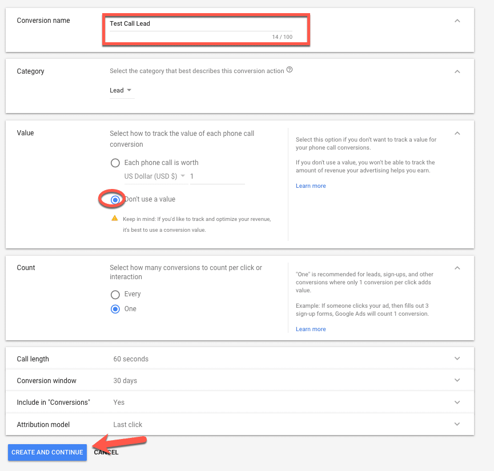
Task: Open Learn more link in Value section
Action: click(311, 186)
